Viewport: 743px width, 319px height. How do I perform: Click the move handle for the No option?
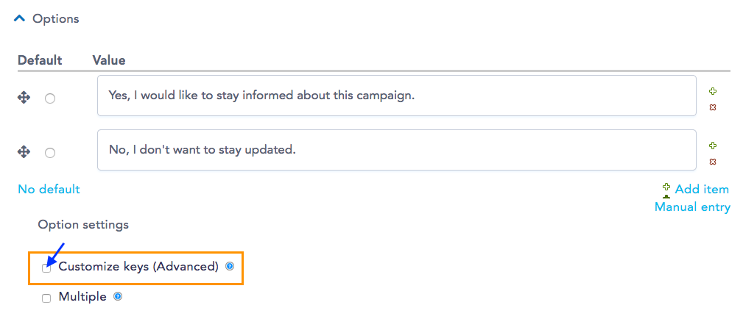pyautogui.click(x=24, y=152)
